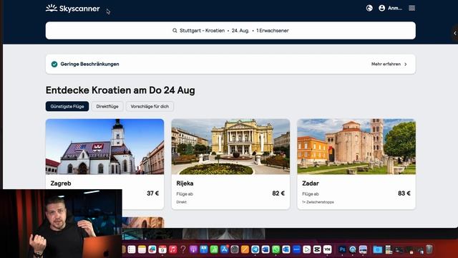
Task: Open Photoshop from the dock
Action: (342, 249)
